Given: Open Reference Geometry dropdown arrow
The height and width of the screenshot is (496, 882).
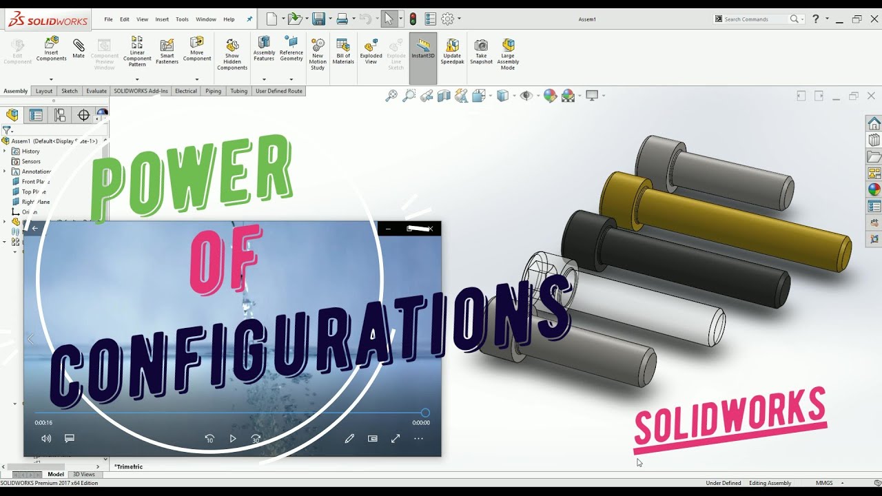Looking at the screenshot, I should point(291,79).
